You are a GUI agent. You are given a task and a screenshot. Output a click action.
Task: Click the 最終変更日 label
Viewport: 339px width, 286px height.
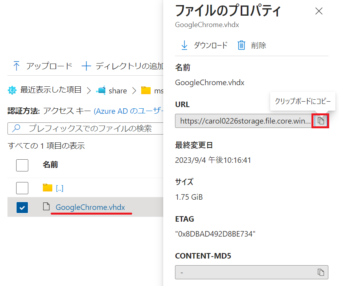click(194, 145)
